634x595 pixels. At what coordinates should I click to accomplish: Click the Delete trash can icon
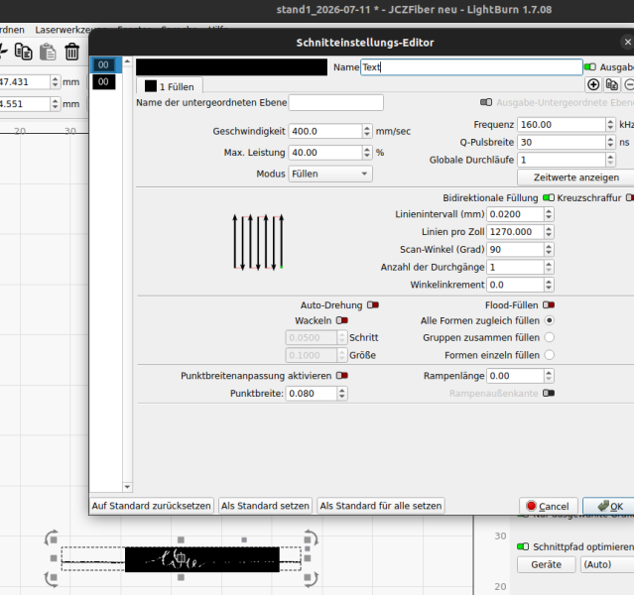(72, 52)
